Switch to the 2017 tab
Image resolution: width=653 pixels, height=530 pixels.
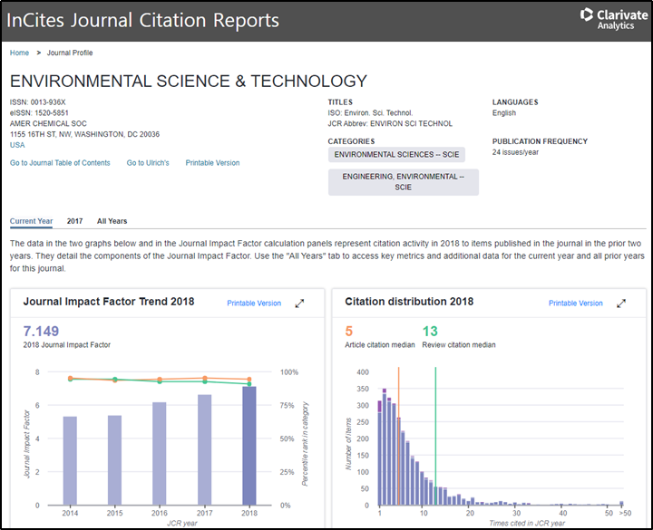74,221
